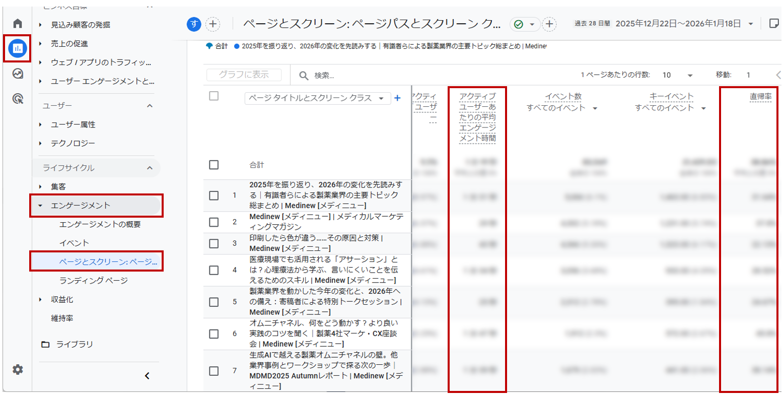
Task: Check the select-all checkbox in the table header
Action: point(214,98)
